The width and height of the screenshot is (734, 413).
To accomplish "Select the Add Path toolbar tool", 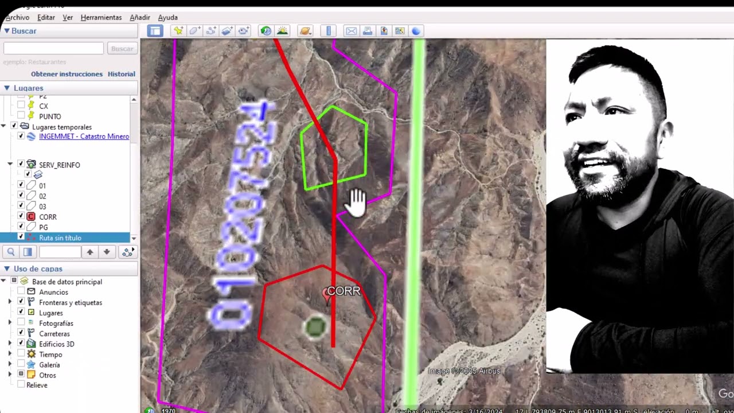I will [210, 31].
